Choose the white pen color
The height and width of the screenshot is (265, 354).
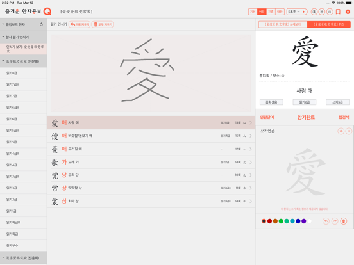click(310, 221)
